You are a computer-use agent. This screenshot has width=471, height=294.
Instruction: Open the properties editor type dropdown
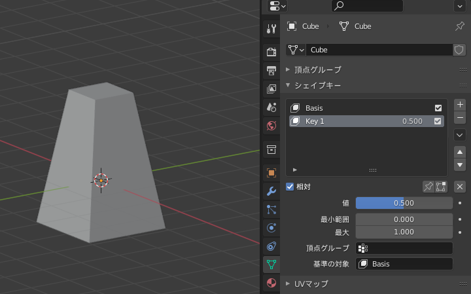click(x=277, y=6)
